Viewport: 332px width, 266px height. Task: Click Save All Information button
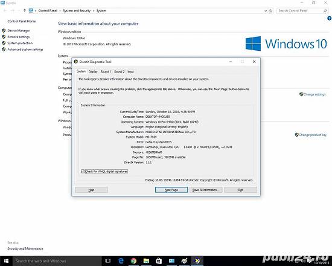pyautogui.click(x=206, y=190)
